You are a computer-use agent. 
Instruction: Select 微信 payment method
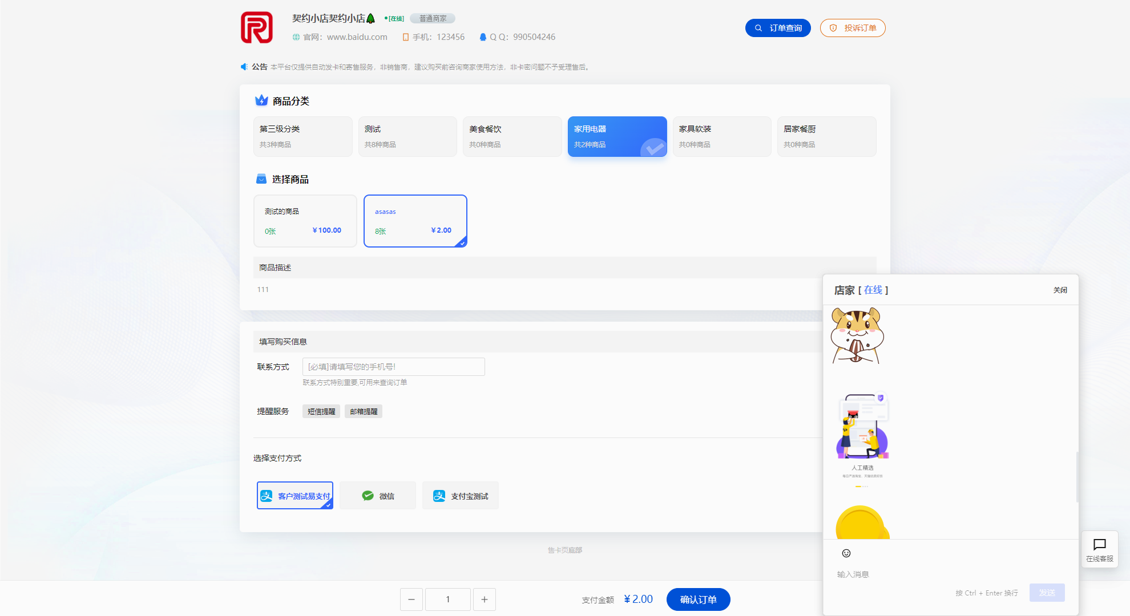(x=378, y=496)
